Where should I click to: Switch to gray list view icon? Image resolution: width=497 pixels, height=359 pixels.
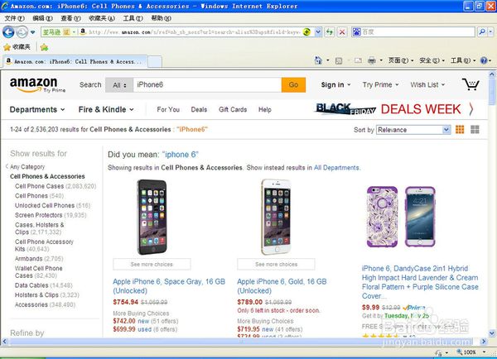(475, 129)
